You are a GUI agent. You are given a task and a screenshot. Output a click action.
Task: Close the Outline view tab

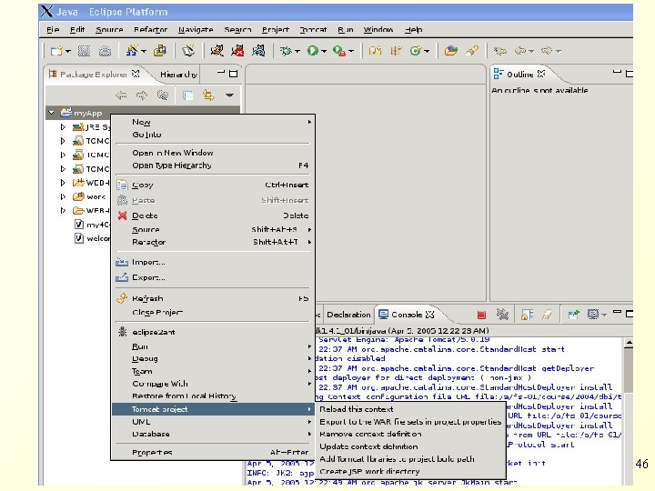point(541,74)
